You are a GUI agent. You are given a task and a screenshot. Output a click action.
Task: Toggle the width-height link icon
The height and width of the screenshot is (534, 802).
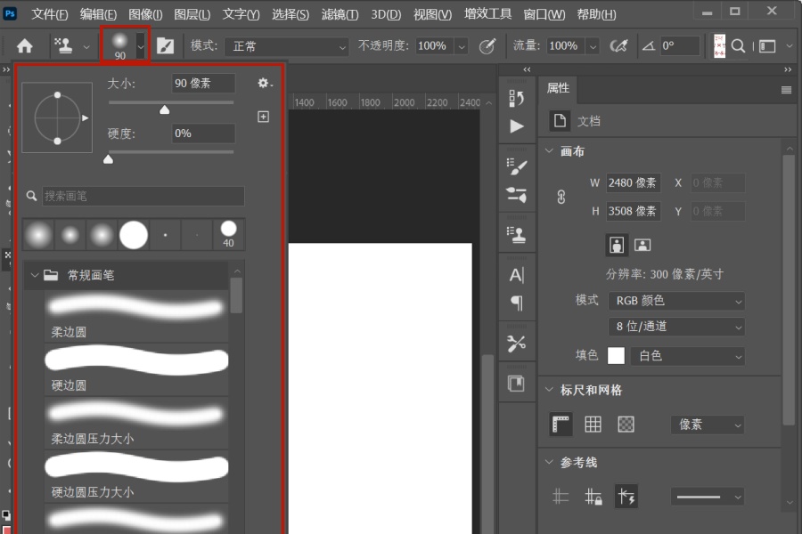click(x=561, y=198)
